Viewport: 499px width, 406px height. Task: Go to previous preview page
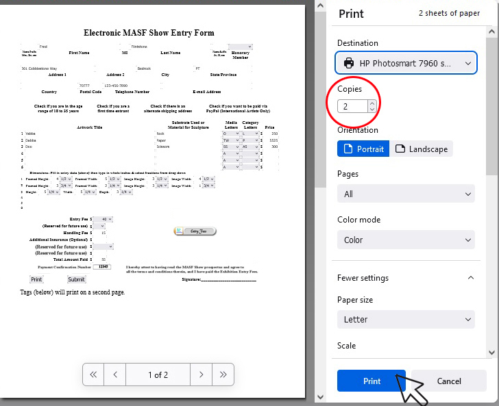click(x=115, y=375)
